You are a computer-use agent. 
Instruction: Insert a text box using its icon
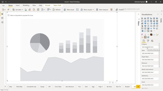(x=77, y=10)
